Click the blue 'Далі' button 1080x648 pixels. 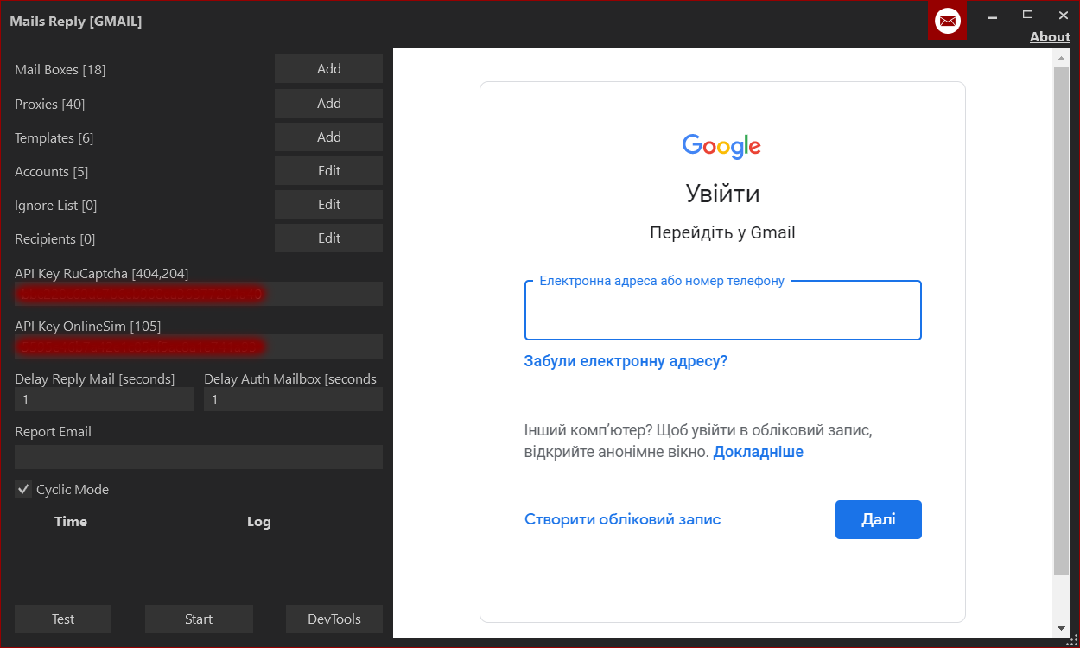pos(878,519)
